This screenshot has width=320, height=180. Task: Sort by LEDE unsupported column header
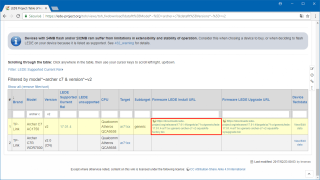[x=89, y=99]
